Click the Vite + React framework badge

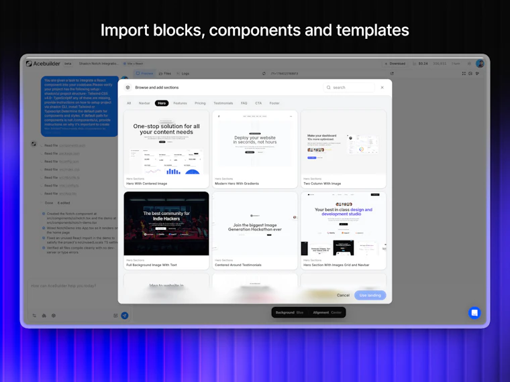click(x=134, y=64)
